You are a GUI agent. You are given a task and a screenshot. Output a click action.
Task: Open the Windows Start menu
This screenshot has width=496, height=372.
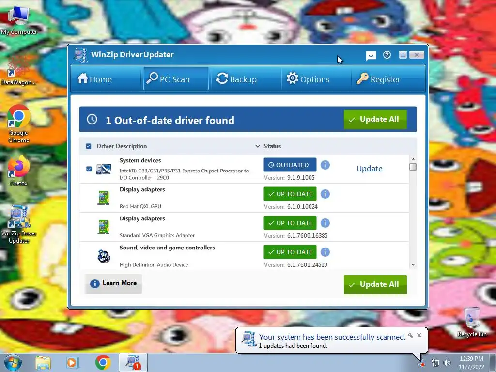tap(13, 362)
